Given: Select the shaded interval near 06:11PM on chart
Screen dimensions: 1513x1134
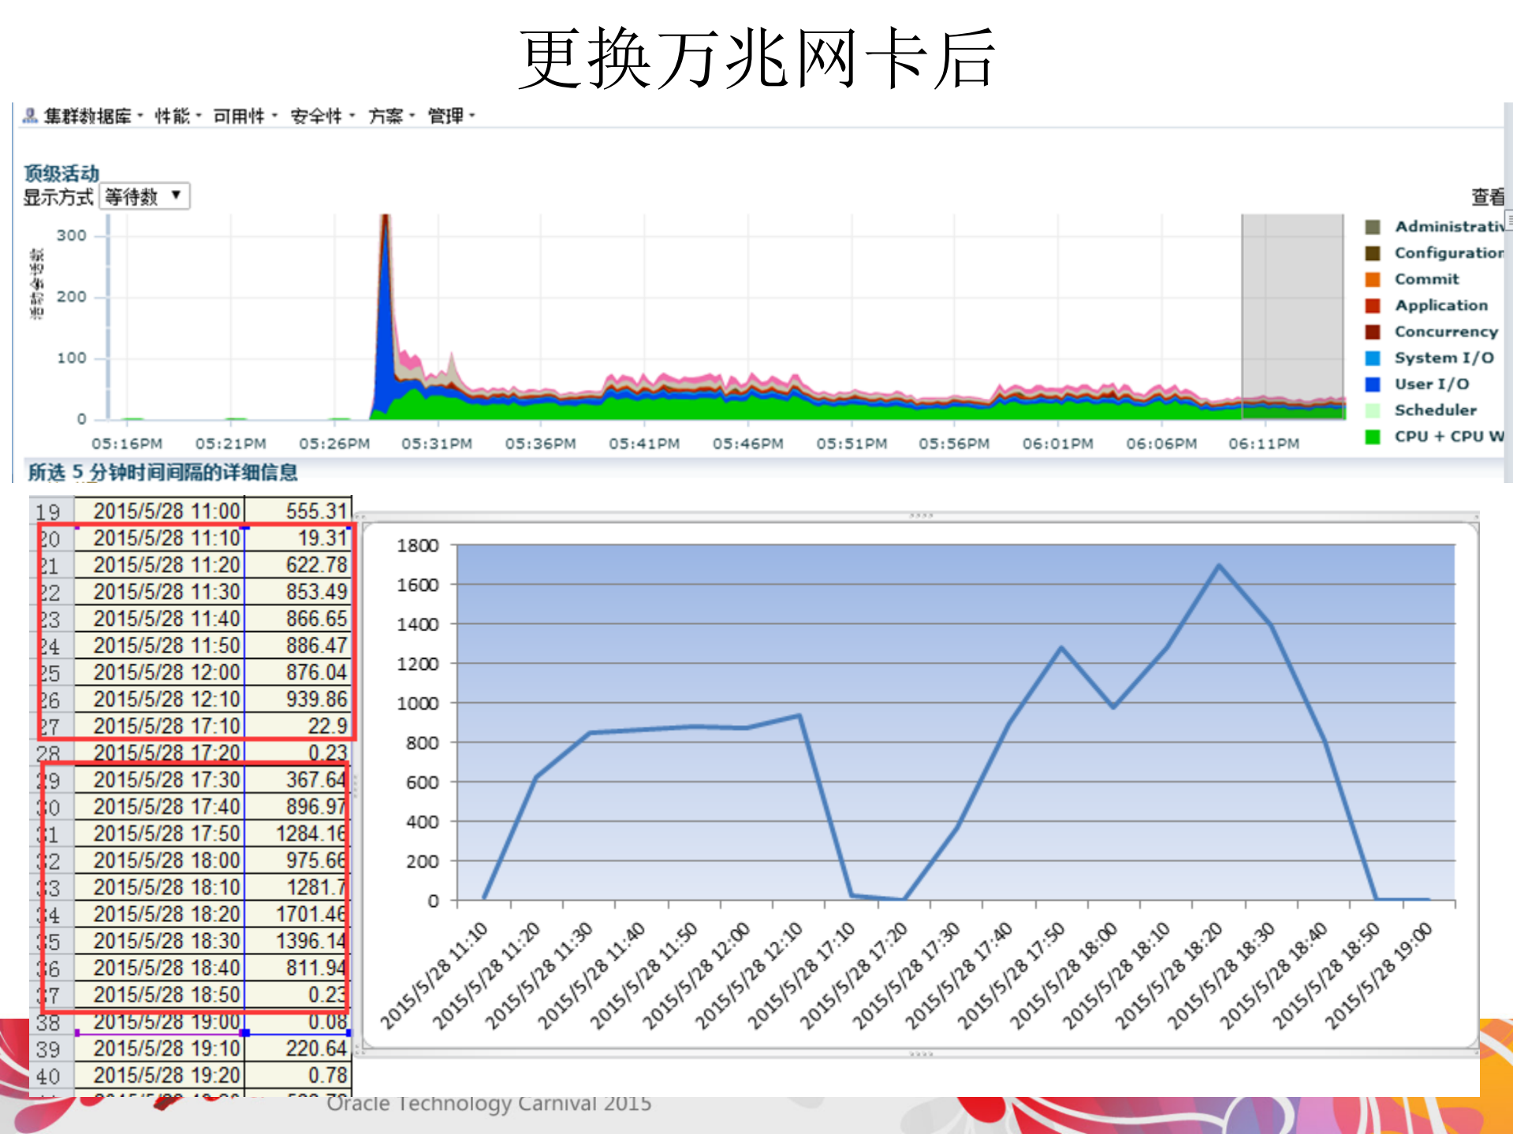Looking at the screenshot, I should [1293, 315].
